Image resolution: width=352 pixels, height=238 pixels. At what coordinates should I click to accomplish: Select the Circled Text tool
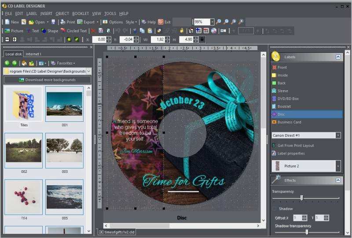tap(73, 31)
